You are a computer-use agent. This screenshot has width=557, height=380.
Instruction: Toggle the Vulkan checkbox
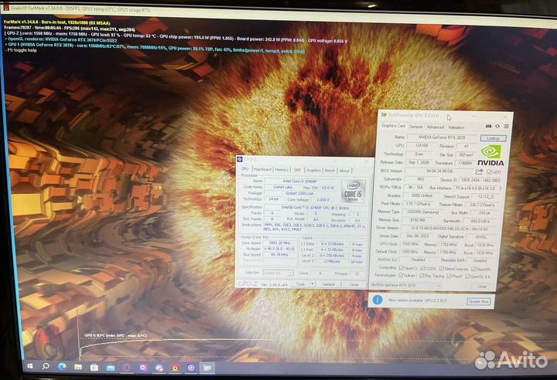(401, 275)
